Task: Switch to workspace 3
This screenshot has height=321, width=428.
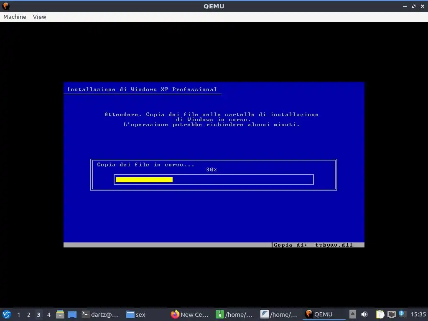Action: pyautogui.click(x=38, y=315)
